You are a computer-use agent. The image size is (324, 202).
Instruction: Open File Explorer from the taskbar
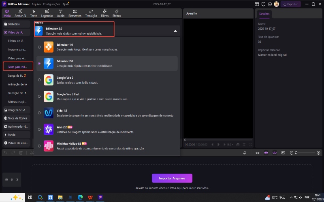60,197
